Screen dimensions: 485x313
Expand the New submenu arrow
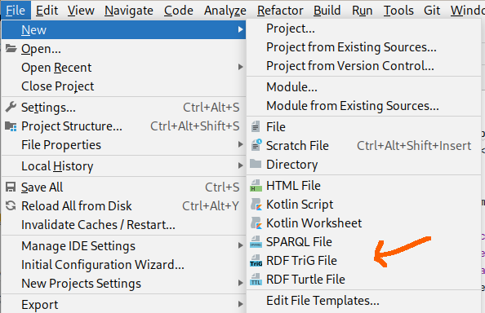point(240,29)
